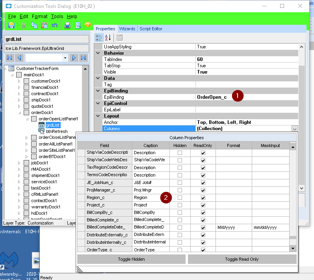Open the Columns collection dropdown arrow
The image size is (314, 280).
tap(294, 129)
